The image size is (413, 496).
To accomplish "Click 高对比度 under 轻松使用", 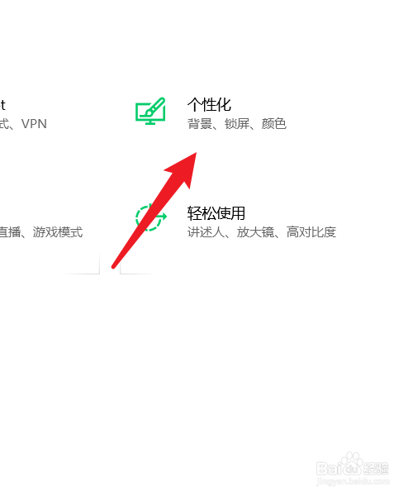I will coord(311,232).
